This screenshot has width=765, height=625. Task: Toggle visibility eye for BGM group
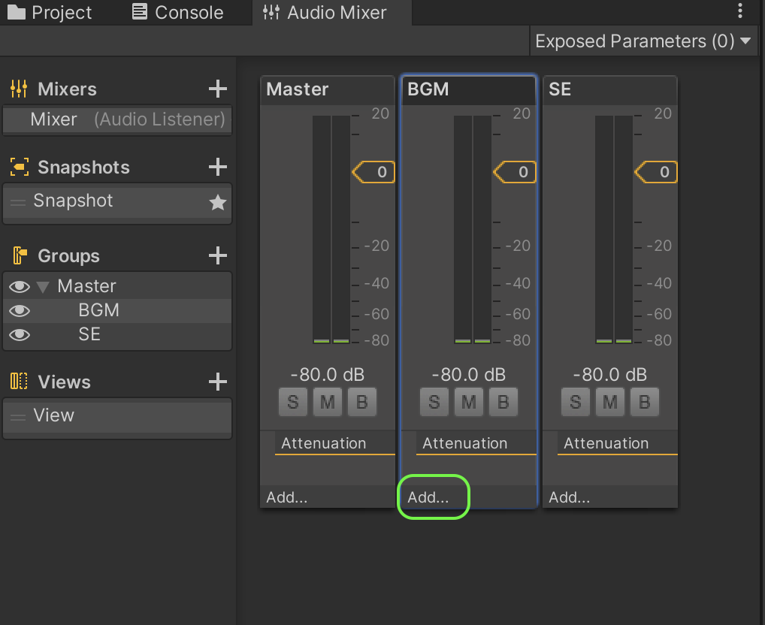20,310
